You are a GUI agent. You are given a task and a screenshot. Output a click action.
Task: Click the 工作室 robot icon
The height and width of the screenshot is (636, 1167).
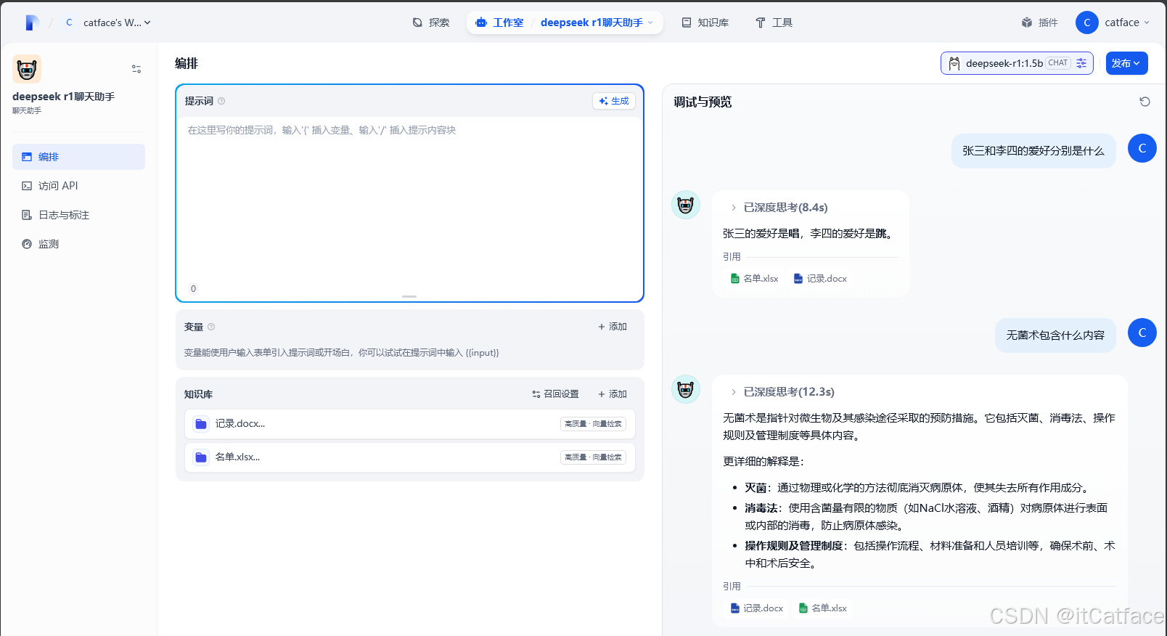click(x=481, y=23)
